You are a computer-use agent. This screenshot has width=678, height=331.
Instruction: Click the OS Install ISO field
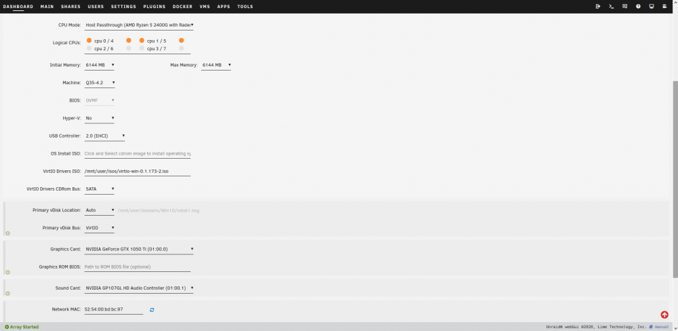pos(138,153)
